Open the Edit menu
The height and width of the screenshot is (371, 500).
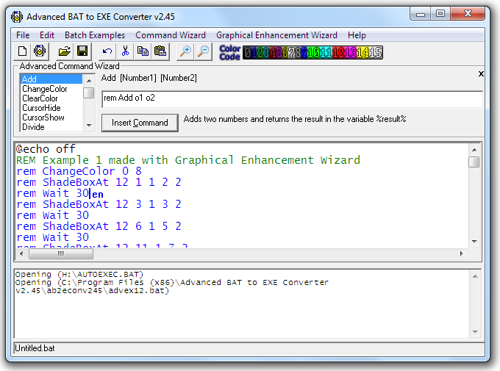tap(47, 35)
